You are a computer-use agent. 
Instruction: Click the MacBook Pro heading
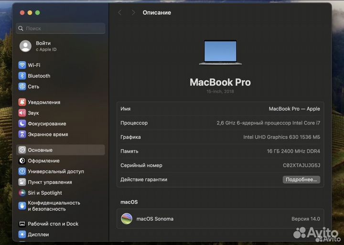tap(220, 82)
